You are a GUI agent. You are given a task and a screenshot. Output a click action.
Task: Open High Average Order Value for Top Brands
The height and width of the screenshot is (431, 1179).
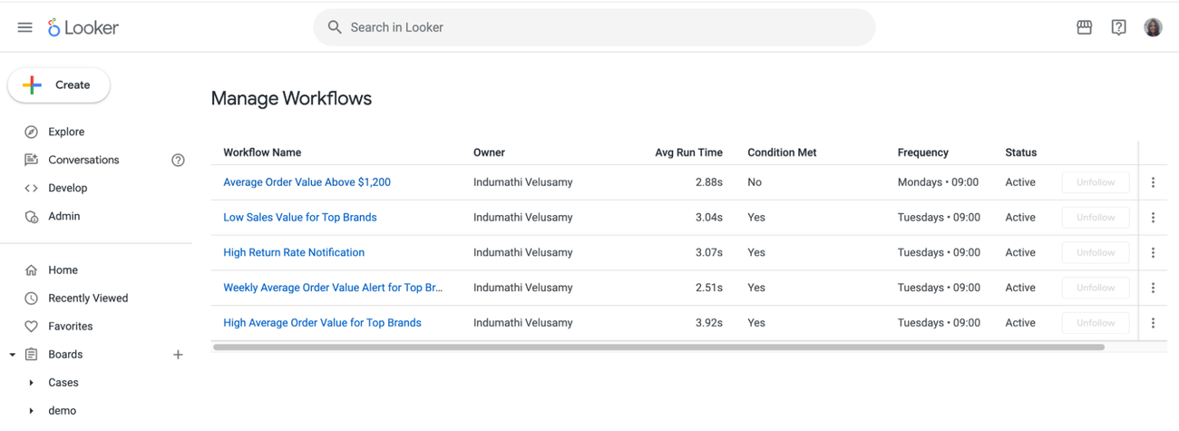[x=322, y=323]
